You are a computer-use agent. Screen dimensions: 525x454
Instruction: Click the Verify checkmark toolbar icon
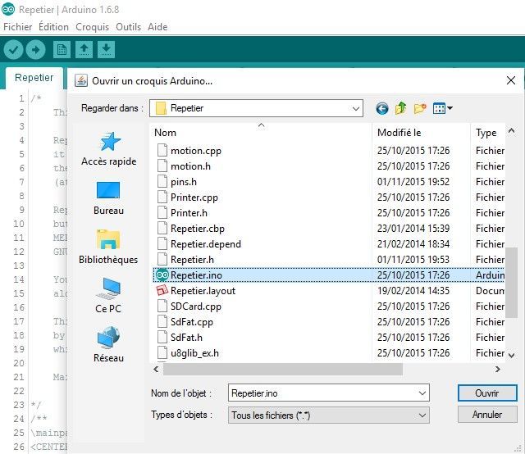(x=13, y=50)
